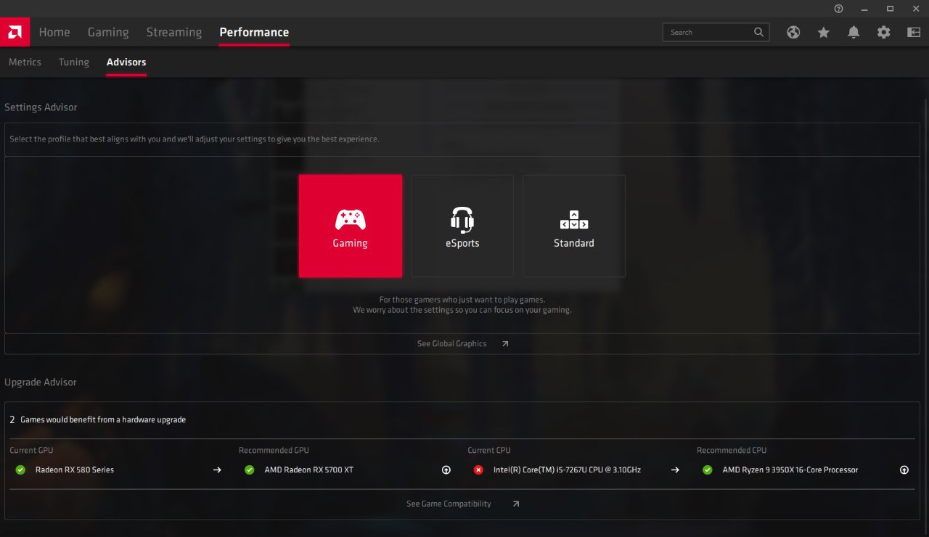This screenshot has width=929, height=537.
Task: Open Settings gear icon
Action: pyautogui.click(x=883, y=32)
